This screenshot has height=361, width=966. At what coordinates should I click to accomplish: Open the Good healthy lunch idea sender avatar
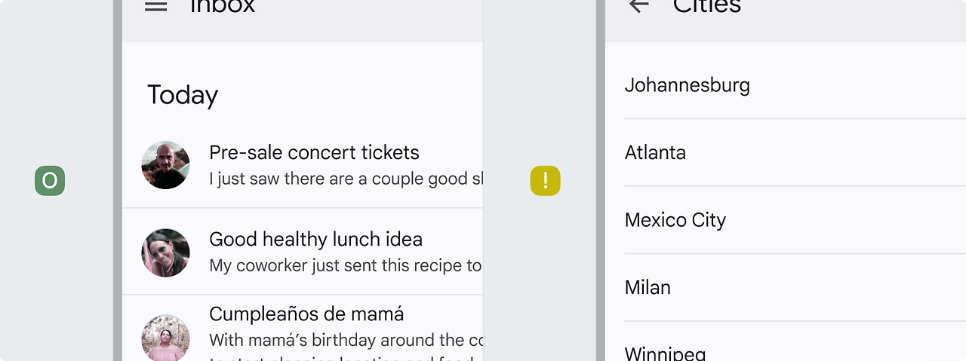(165, 252)
